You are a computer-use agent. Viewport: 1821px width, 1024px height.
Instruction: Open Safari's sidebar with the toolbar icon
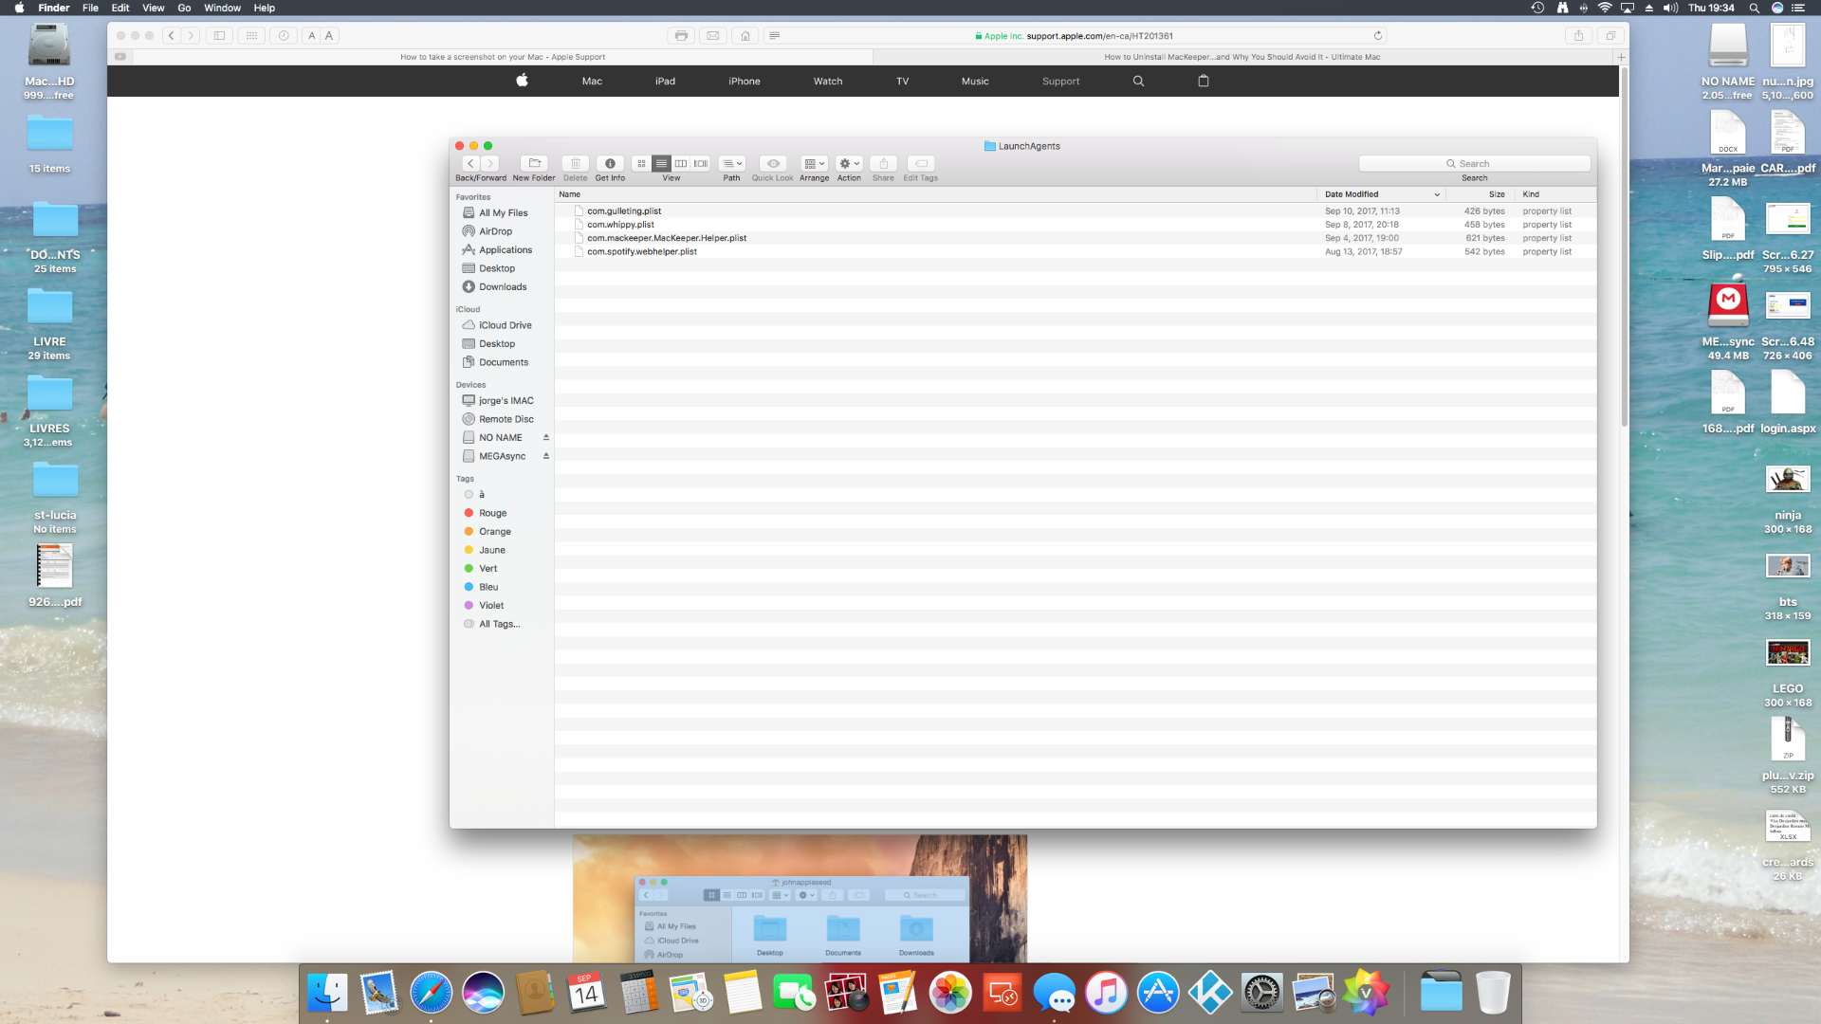[x=219, y=36]
